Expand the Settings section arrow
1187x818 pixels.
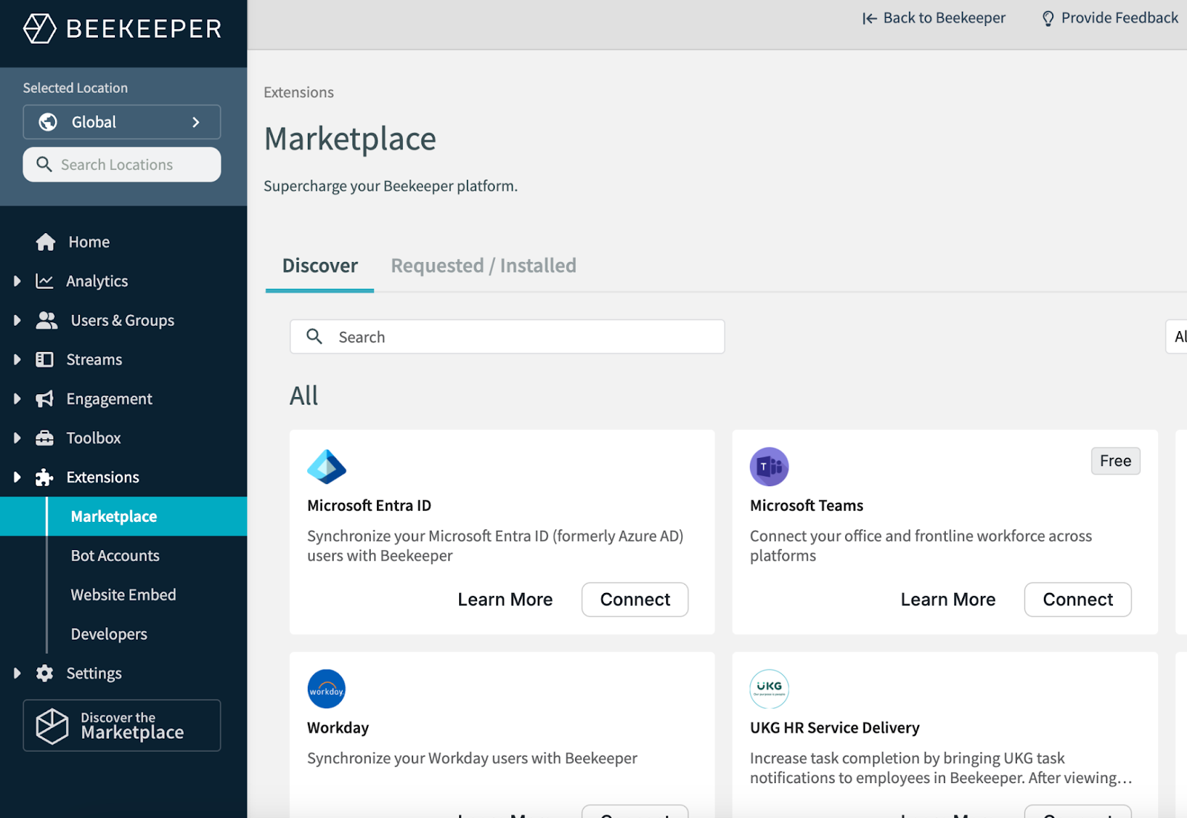17,673
